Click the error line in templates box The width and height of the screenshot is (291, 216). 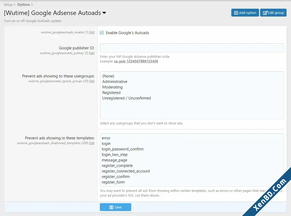coord(106,138)
